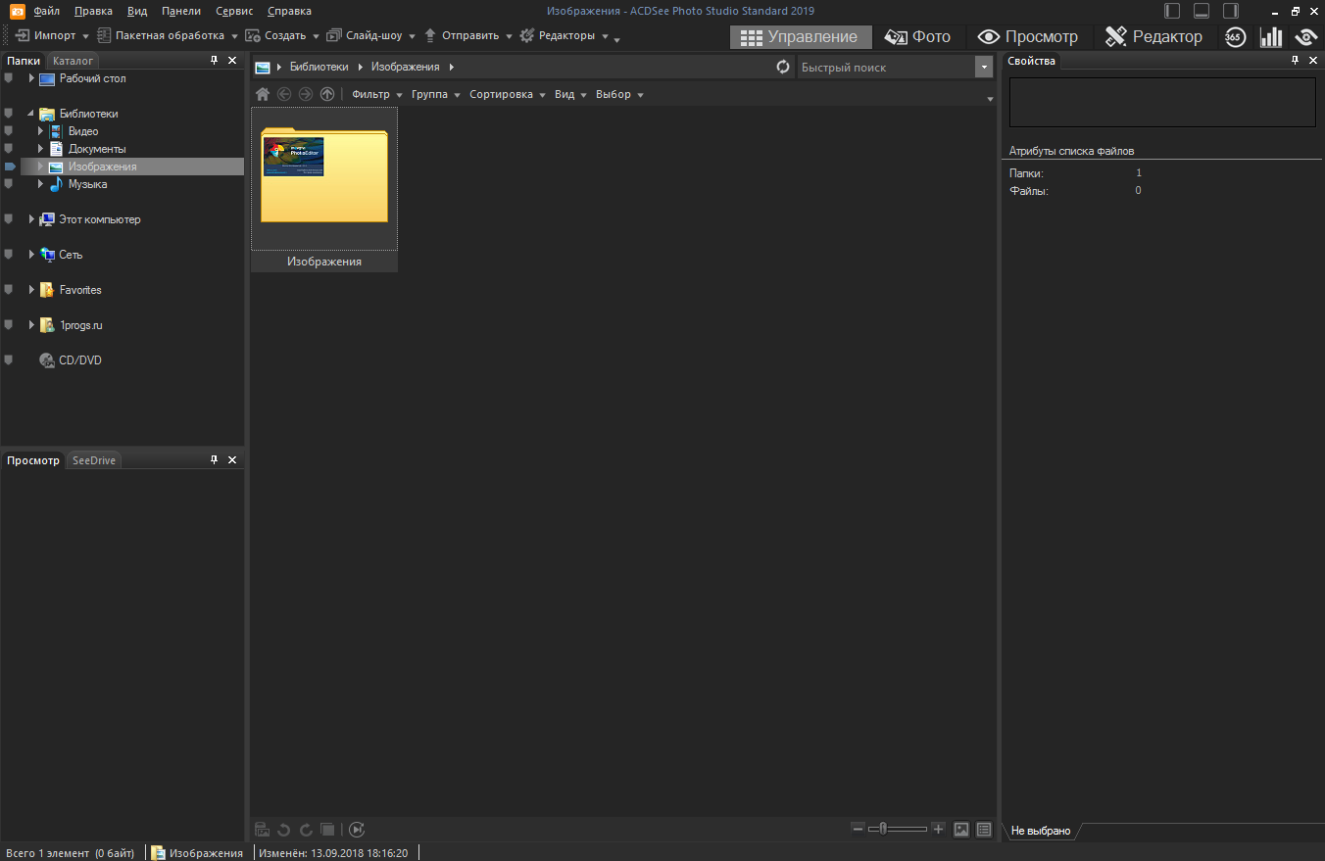Toggle the right pane layout icon
1325x861 pixels.
[x=1231, y=11]
